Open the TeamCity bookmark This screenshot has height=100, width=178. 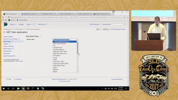(12, 20)
